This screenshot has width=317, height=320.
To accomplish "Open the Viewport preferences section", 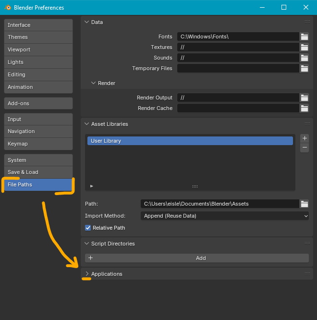I will coord(38,49).
